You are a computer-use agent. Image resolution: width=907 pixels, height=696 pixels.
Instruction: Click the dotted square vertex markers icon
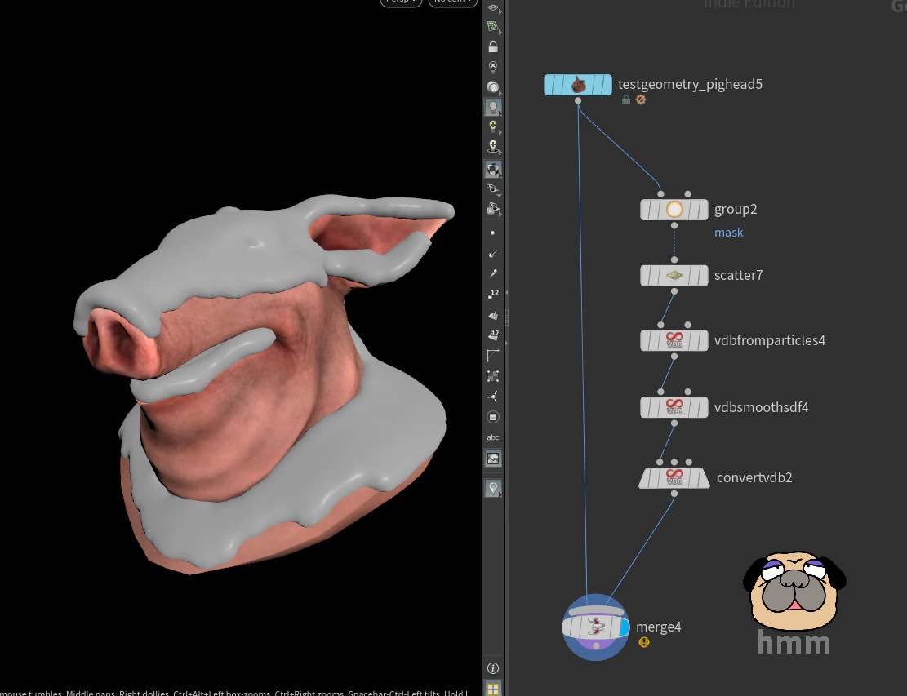(x=493, y=376)
